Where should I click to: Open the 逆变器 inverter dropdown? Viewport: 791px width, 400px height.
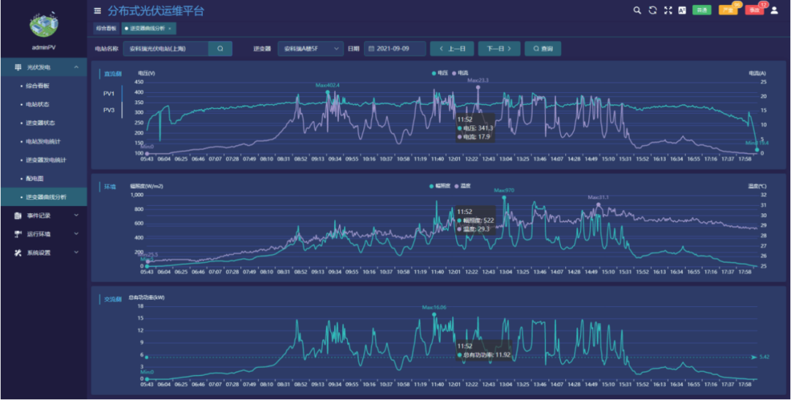pyautogui.click(x=311, y=48)
